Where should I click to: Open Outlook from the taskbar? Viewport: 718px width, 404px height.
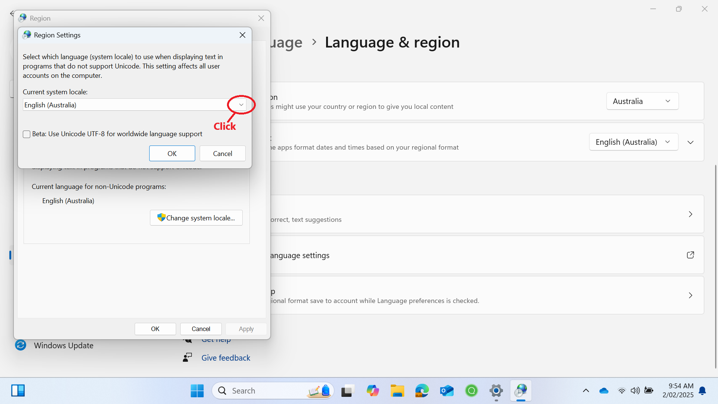tap(447, 391)
